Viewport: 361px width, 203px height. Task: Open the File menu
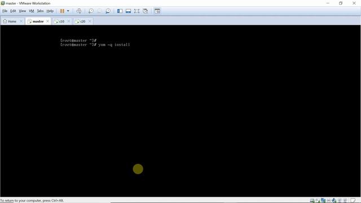tap(5, 11)
